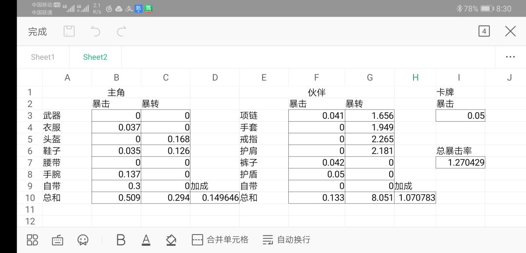The width and height of the screenshot is (526, 253).
Task: Select cell with value 0.3
Action: coord(116,186)
